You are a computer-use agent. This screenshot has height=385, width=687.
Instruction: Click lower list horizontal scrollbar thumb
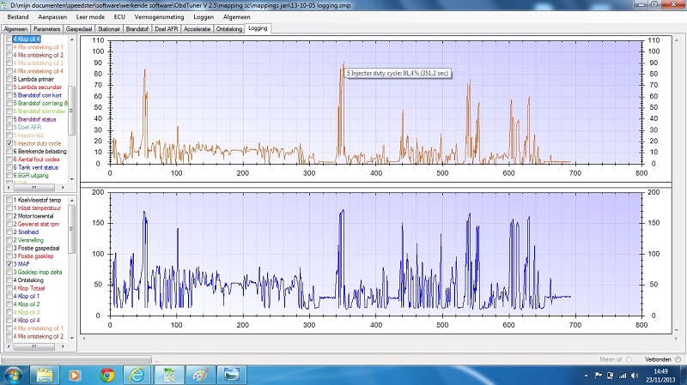tap(33, 346)
